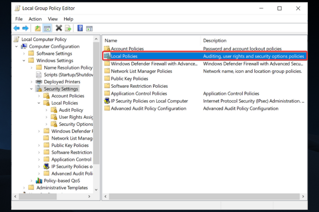Image resolution: width=319 pixels, height=212 pixels.
Task: Click the Computer Configuration computer icon
Action: [x=24, y=46]
